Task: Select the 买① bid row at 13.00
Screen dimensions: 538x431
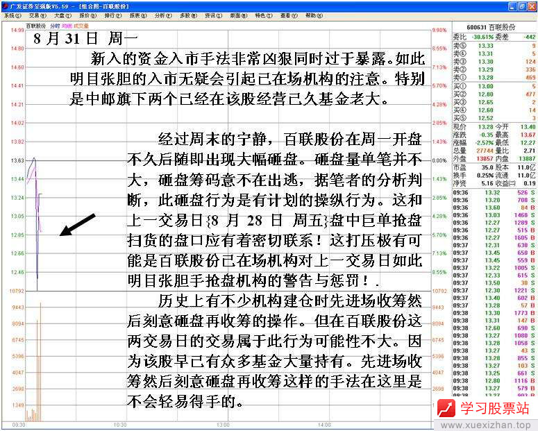Action: click(494, 86)
